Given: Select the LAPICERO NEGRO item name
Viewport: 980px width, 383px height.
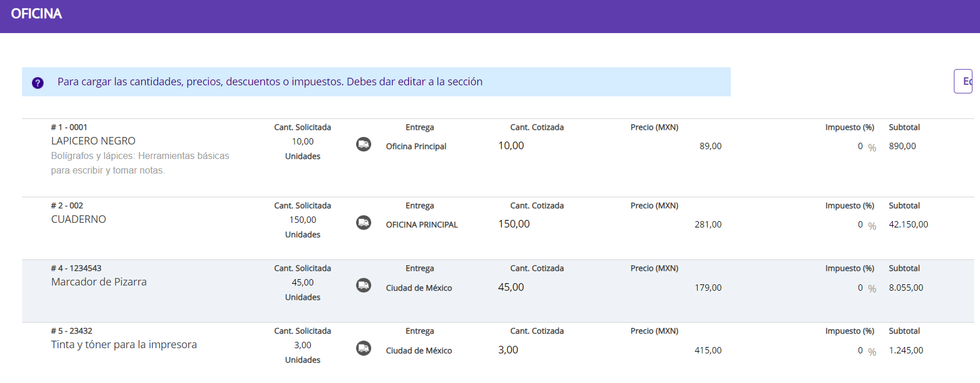Looking at the screenshot, I should pyautogui.click(x=93, y=141).
